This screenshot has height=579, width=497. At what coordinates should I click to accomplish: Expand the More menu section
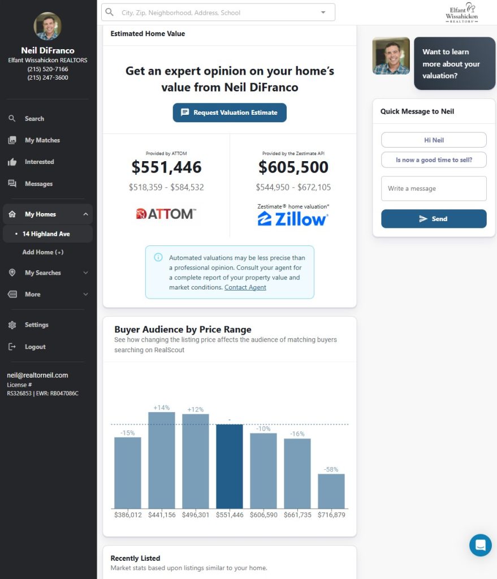pyautogui.click(x=85, y=294)
